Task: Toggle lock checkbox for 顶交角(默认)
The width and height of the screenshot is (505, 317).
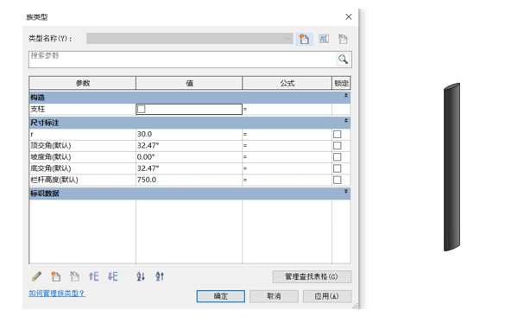Action: pos(338,146)
